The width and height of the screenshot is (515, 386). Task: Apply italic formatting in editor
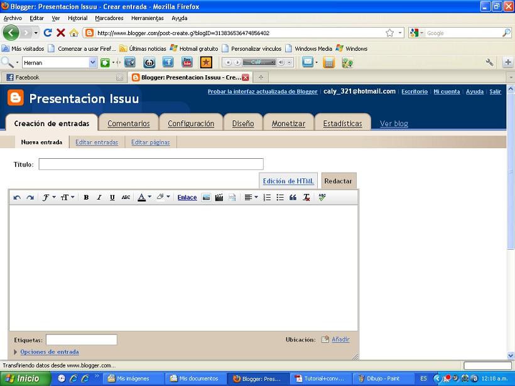[x=99, y=197]
